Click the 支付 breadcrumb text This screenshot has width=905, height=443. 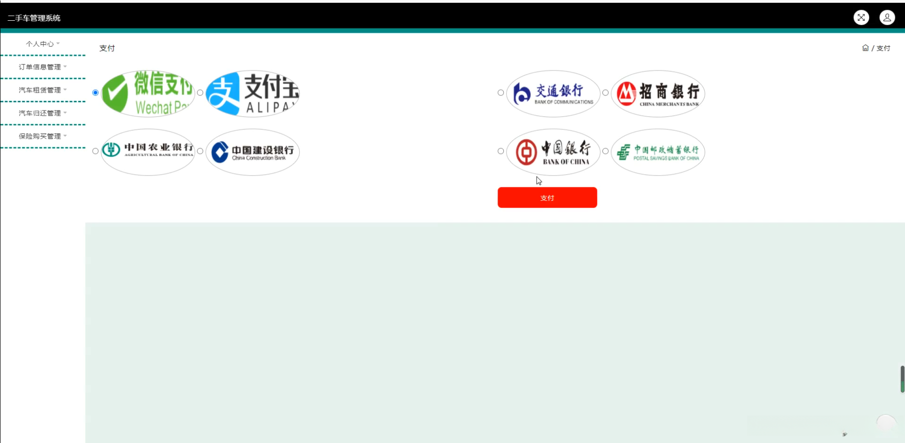(x=883, y=48)
